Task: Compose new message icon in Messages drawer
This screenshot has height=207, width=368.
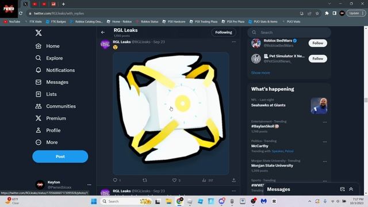Action: pyautogui.click(x=343, y=189)
